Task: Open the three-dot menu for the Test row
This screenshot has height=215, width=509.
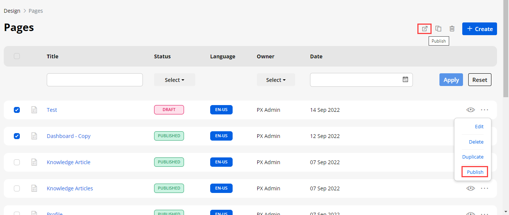Action: click(485, 110)
